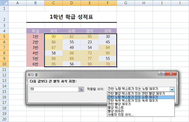Select row 10 header
Screen dimensions: 189x122
4,64
